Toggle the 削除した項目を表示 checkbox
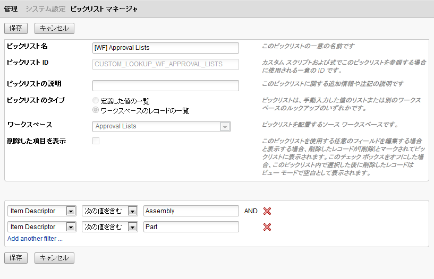This screenshot has width=434, height=279. pyautogui.click(x=96, y=141)
